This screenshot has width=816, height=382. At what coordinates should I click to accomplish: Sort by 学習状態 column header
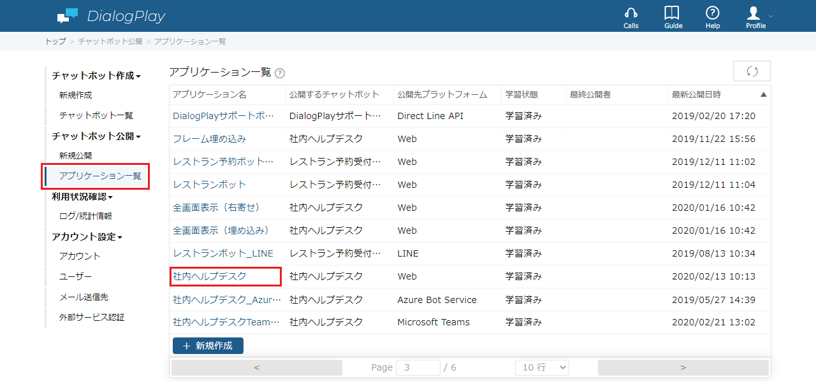[x=521, y=95]
